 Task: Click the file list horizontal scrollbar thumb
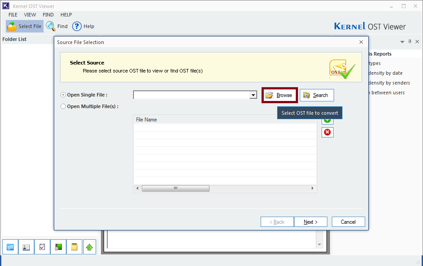(176, 188)
